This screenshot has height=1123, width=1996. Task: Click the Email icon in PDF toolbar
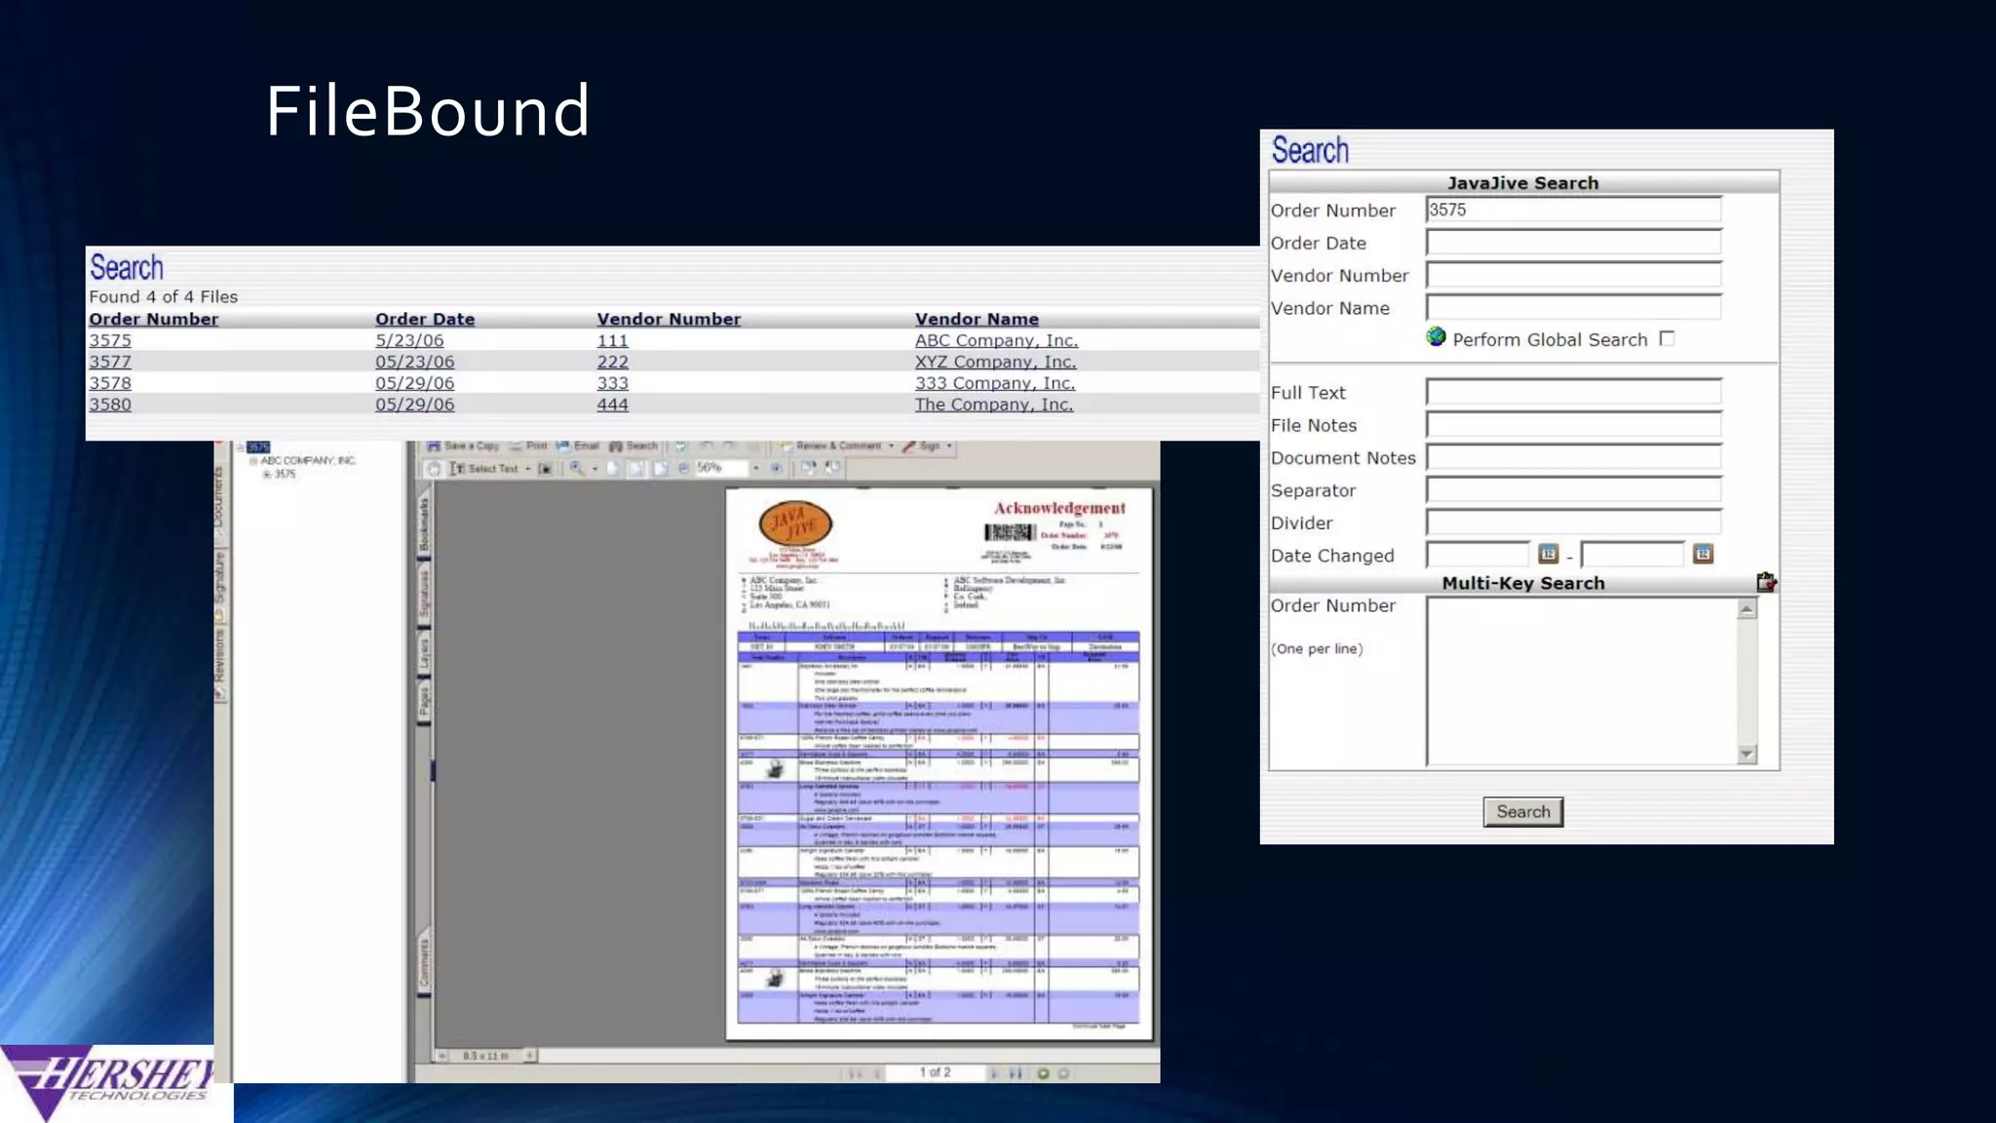pos(563,446)
